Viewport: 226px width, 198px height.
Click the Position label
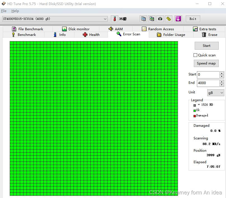point(200,151)
